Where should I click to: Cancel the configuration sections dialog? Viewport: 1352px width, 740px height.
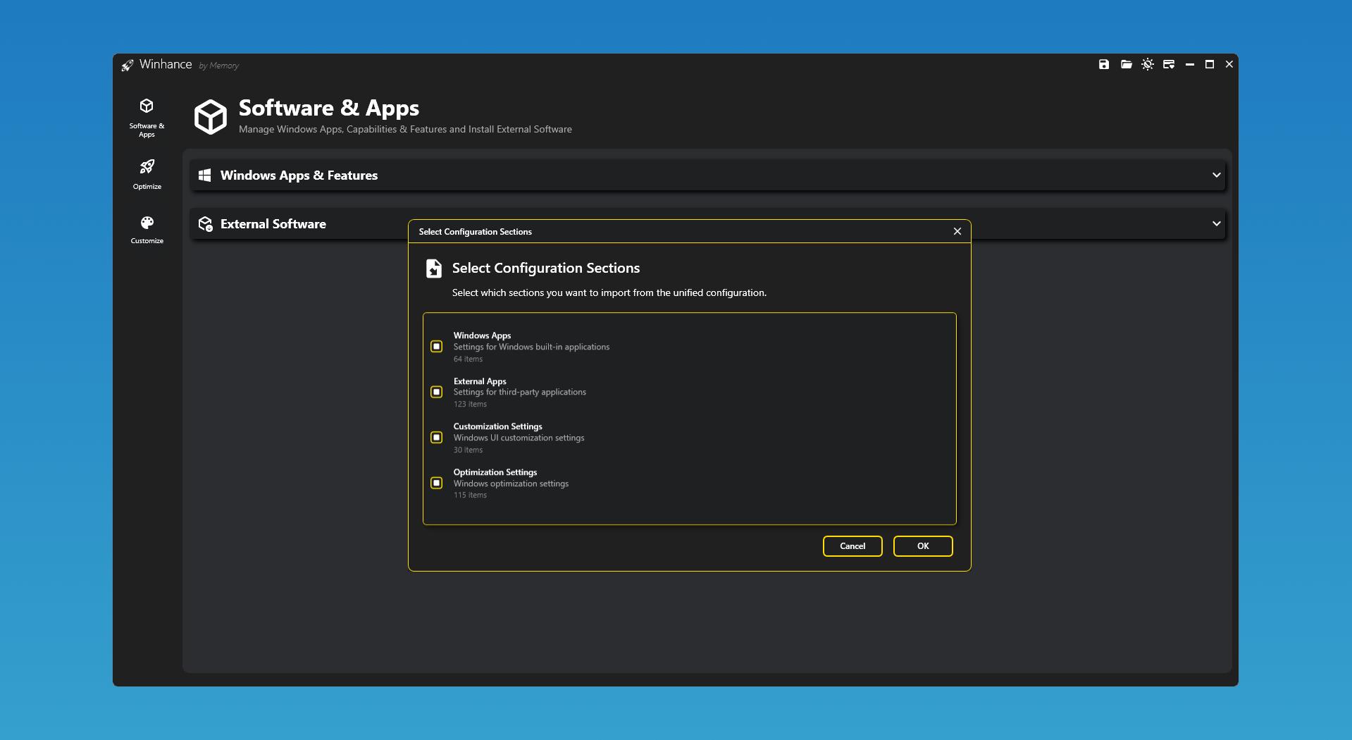pyautogui.click(x=852, y=546)
